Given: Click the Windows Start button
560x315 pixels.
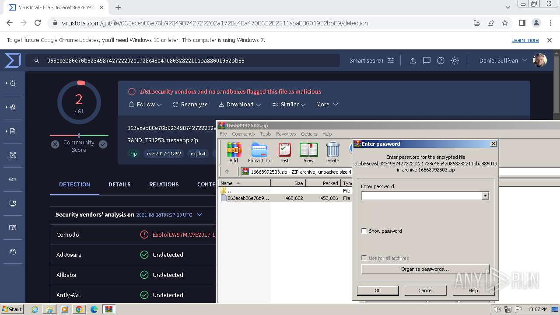Looking at the screenshot, I should (x=12, y=309).
